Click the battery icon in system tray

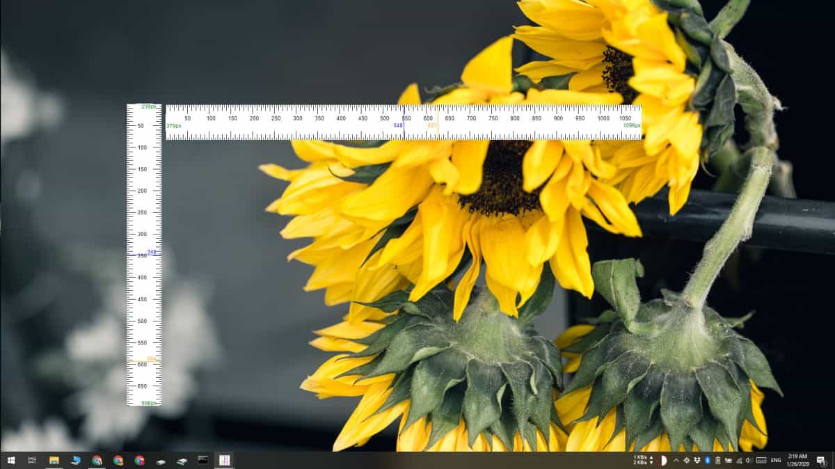717,460
